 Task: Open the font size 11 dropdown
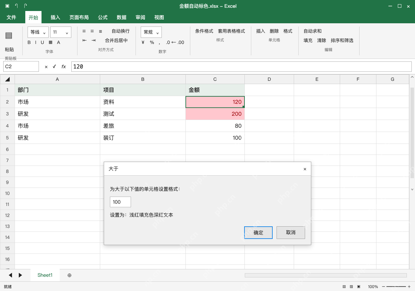pos(61,32)
